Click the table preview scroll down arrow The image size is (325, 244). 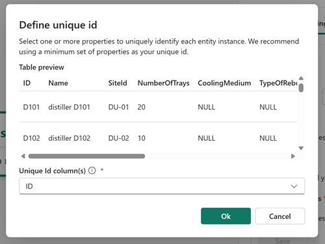(x=301, y=148)
